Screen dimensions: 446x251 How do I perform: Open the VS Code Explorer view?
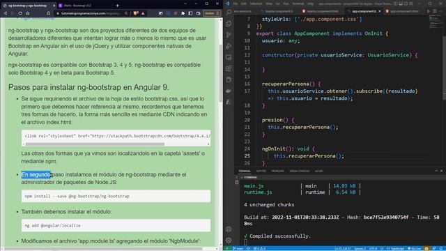[229, 24]
